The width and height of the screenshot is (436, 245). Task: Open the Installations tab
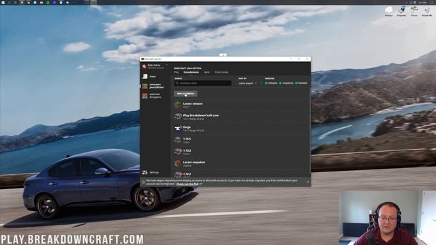click(x=191, y=72)
